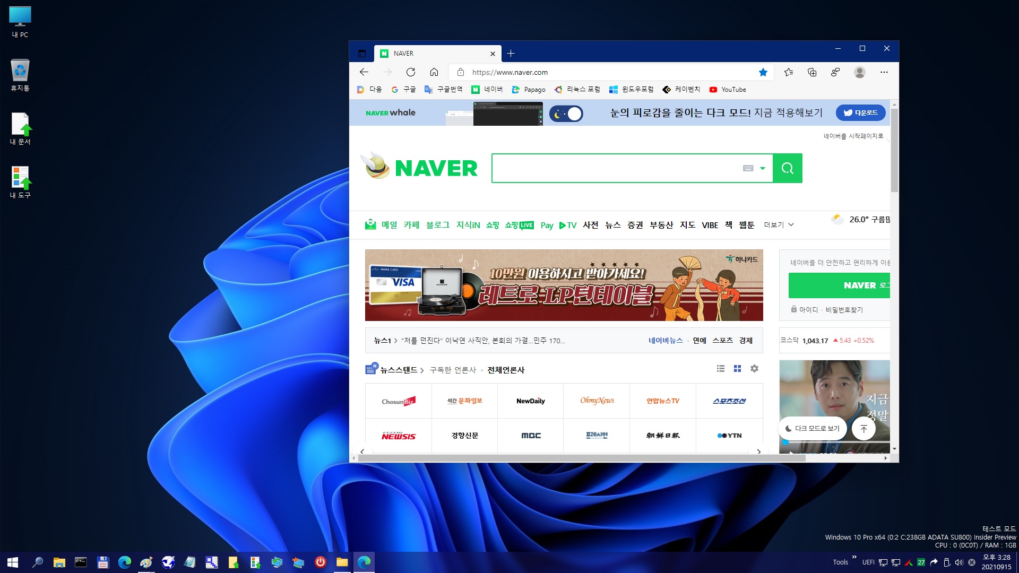Expand Tools toolbar chevron in taskbar

(x=854, y=557)
